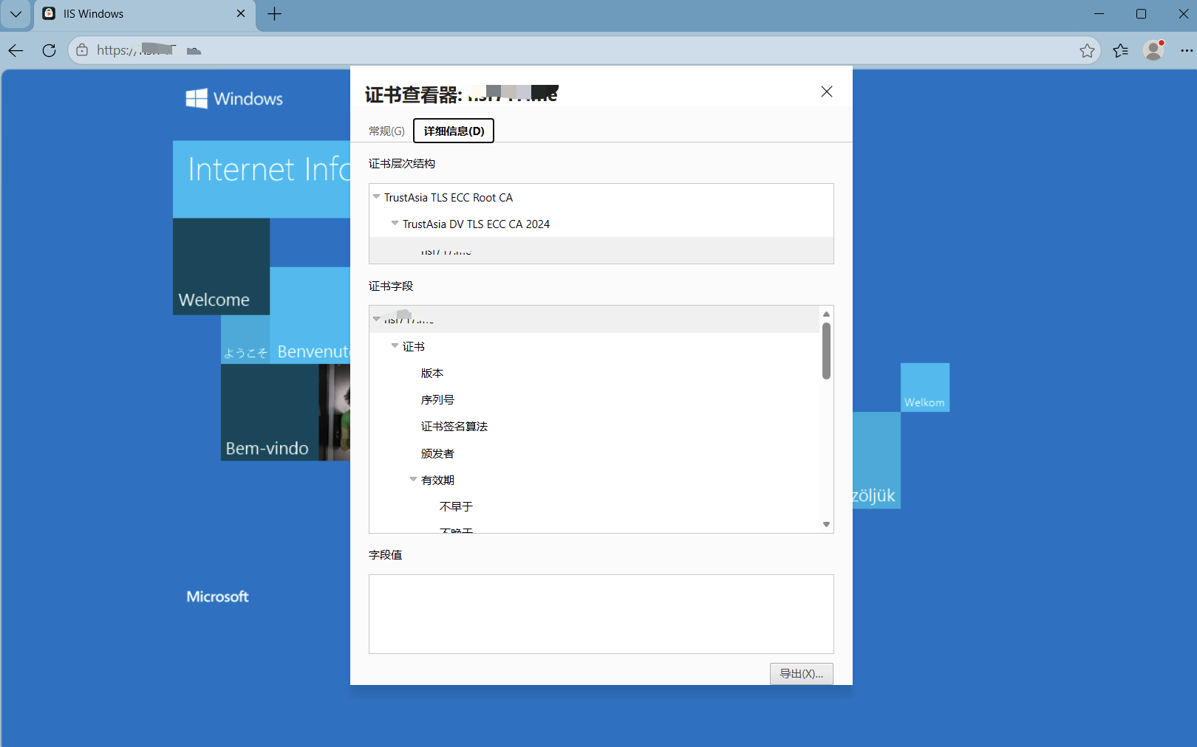Add page to favorites star icon

(x=1087, y=50)
